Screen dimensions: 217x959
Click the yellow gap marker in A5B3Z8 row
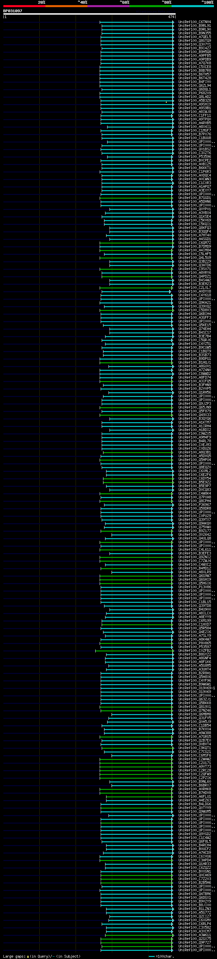[x=166, y=102]
